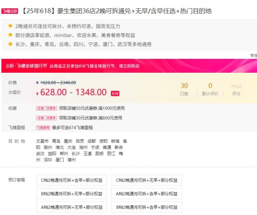Open the 文昌市 destination link
The image size is (257, 215).
click(42, 141)
